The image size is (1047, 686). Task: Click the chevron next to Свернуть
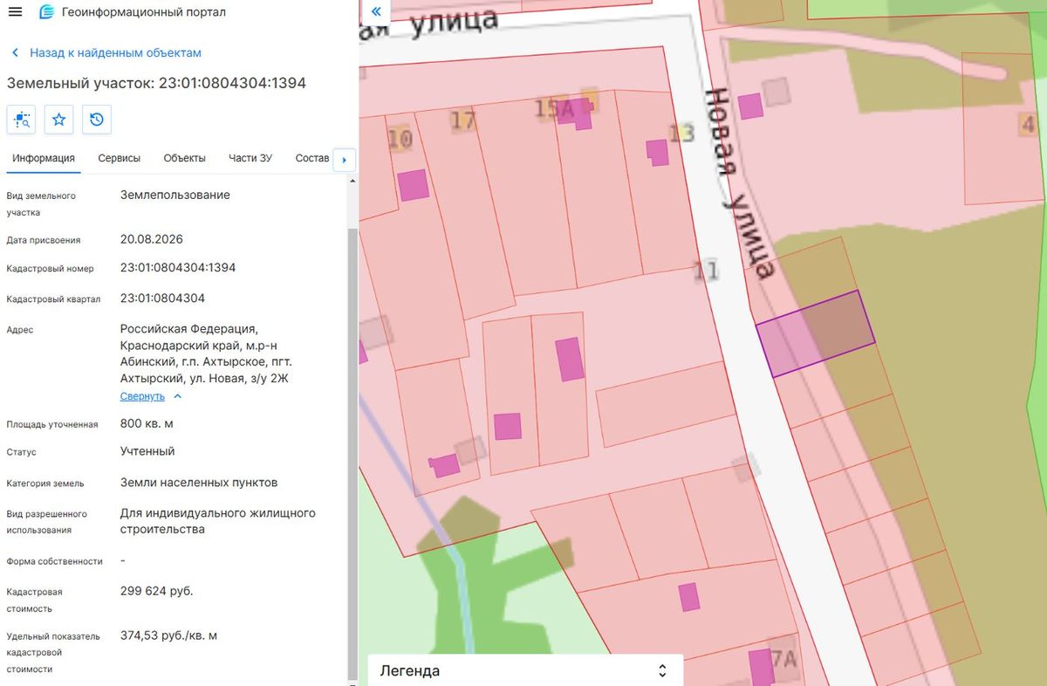coord(178,396)
